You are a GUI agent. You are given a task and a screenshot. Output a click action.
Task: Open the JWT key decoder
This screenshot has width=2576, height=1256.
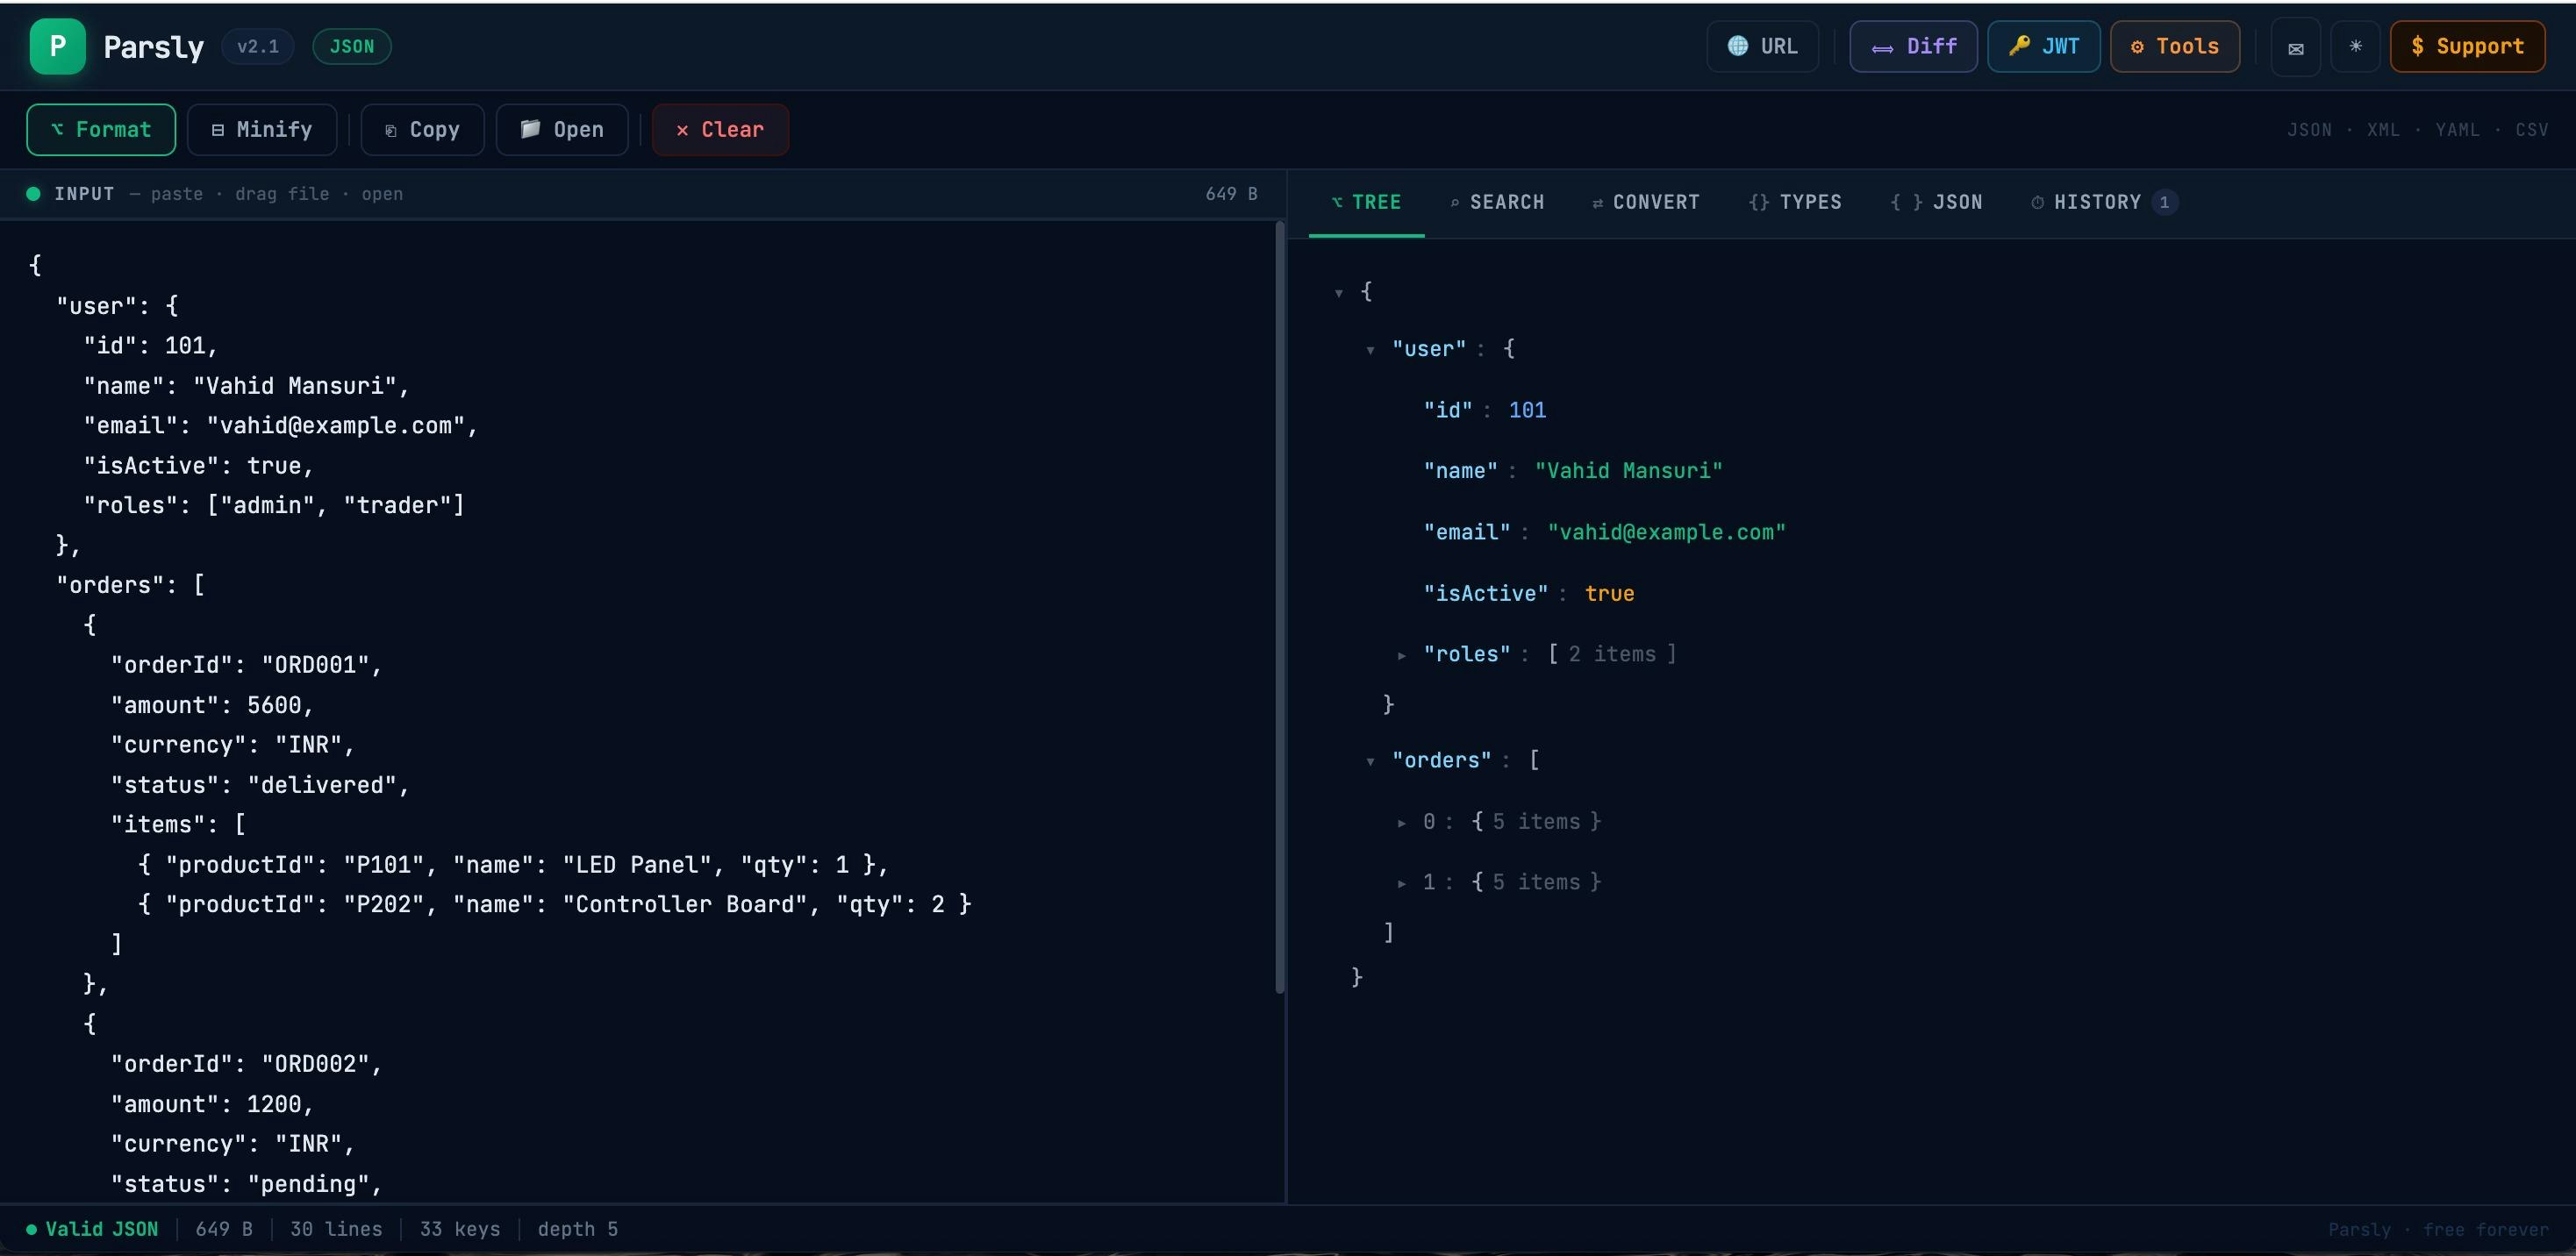pyautogui.click(x=2043, y=46)
